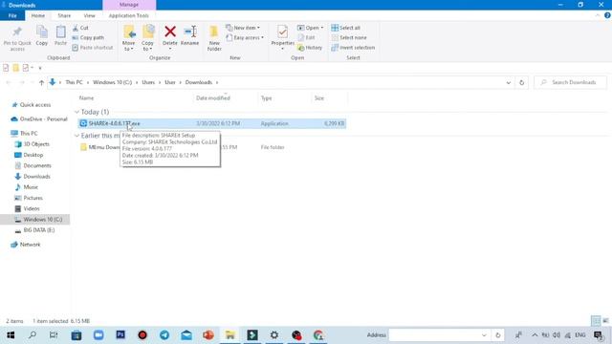
Task: Open the Windows Start menu
Action: click(11, 335)
